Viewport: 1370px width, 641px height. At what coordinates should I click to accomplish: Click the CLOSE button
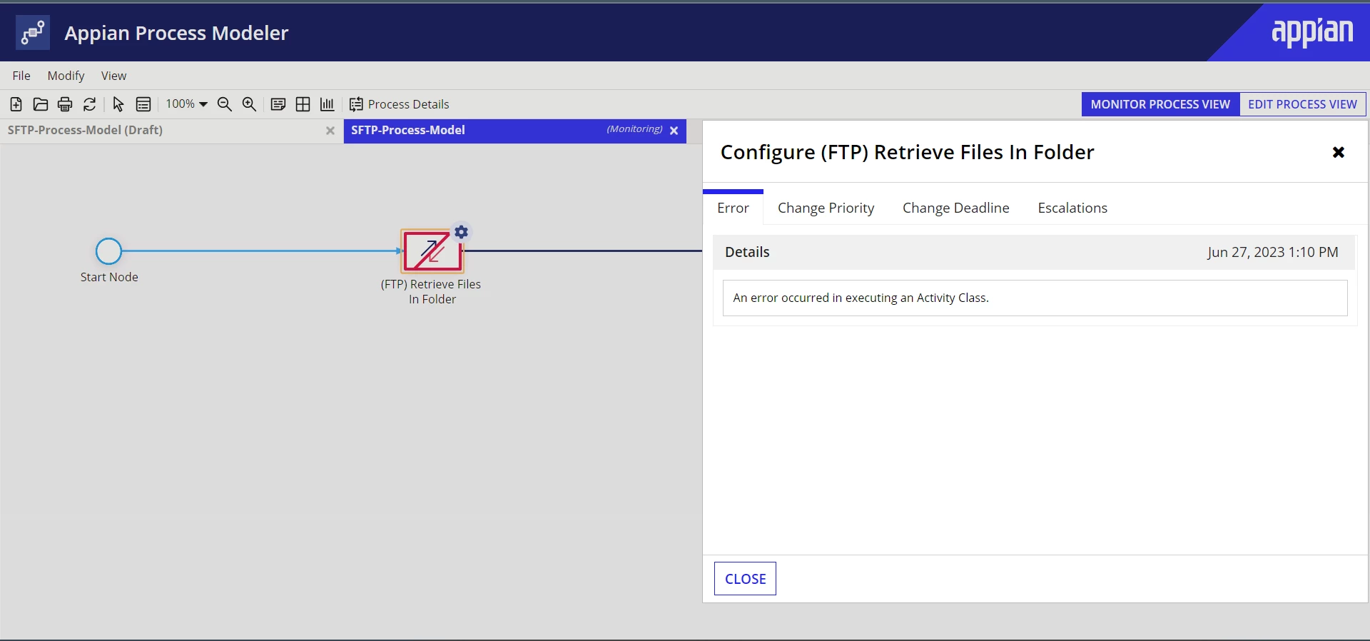click(x=745, y=579)
